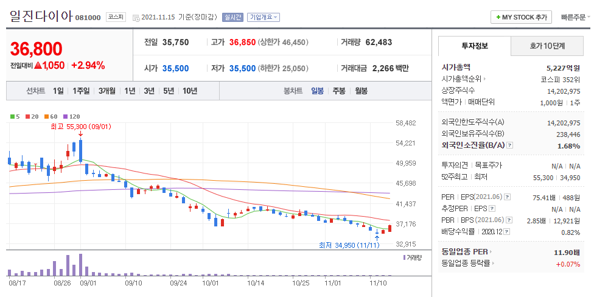Click the 고가 value 36,850
Screen dimensions: 594x297
242,43
